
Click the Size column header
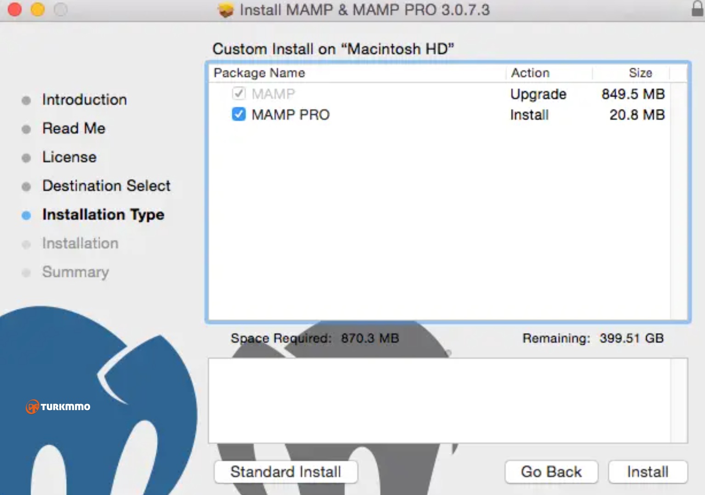click(x=640, y=73)
